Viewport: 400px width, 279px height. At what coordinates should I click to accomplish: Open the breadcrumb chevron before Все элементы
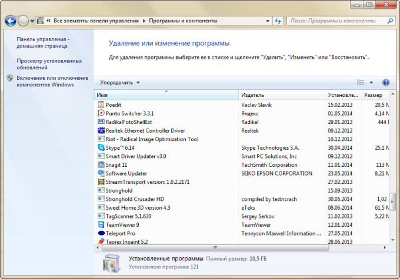(x=48, y=21)
